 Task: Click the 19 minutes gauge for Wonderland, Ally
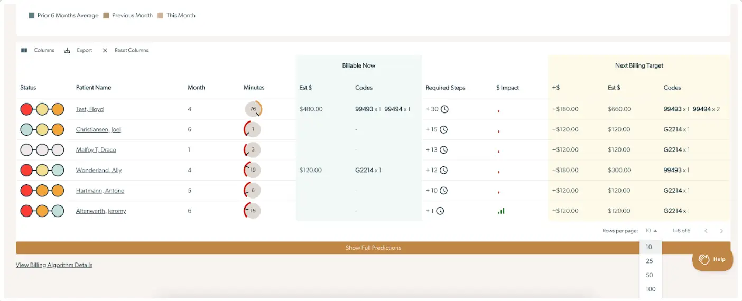(252, 170)
